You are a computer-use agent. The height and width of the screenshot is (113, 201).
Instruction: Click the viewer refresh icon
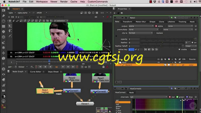tap(89, 13)
